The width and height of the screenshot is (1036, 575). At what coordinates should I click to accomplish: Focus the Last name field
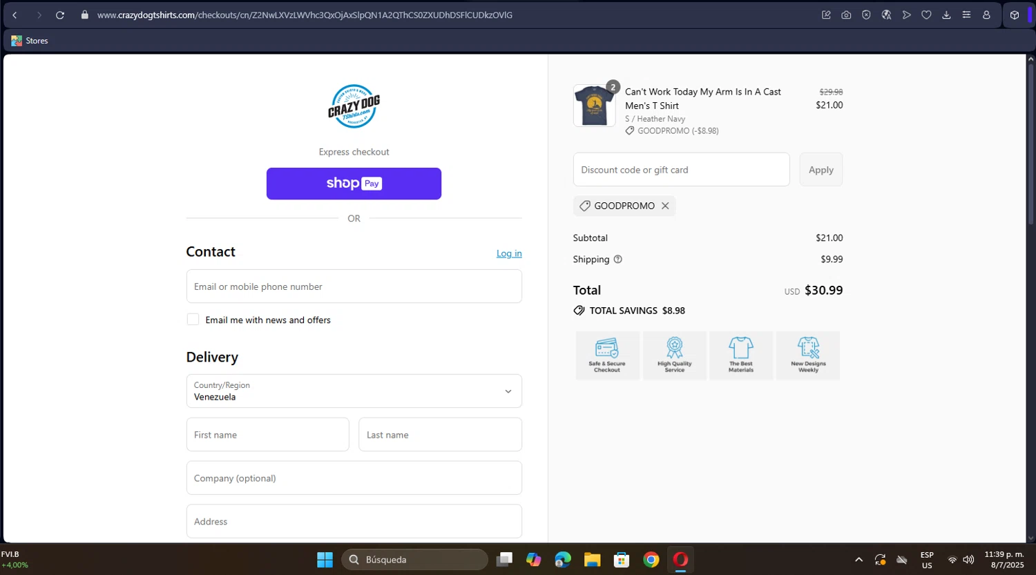click(440, 435)
